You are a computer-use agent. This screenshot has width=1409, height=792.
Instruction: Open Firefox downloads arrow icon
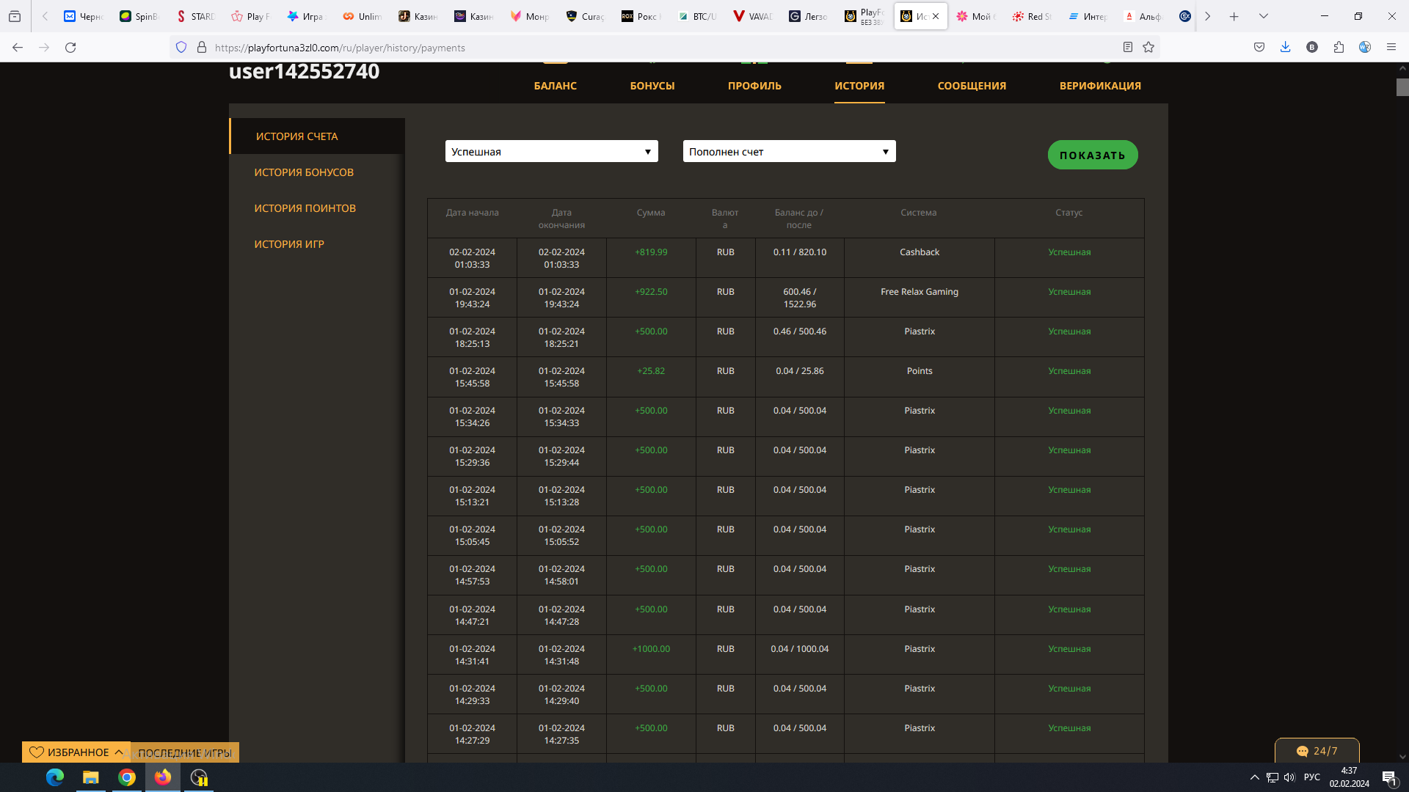(x=1285, y=48)
